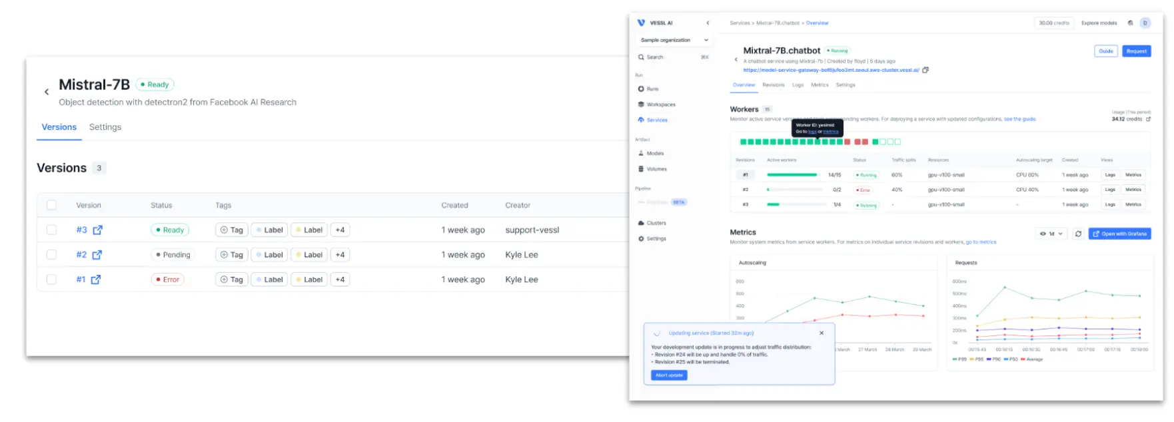
Task: Open version #3 external link icon
Action: tap(98, 230)
